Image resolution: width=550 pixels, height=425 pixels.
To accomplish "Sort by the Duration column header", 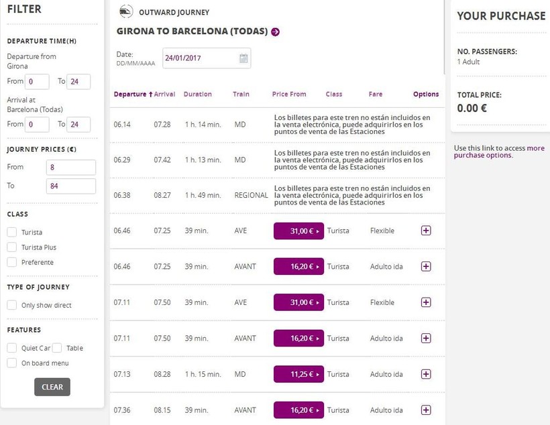I will [197, 95].
